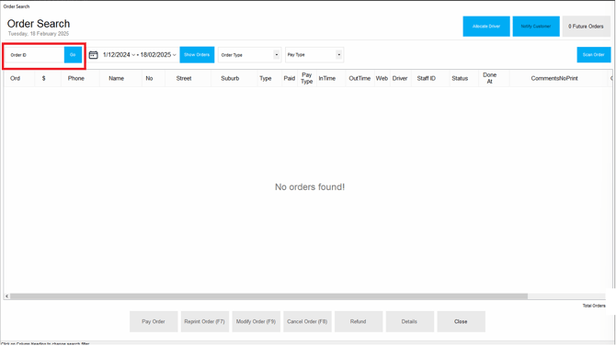The image size is (616, 346).
Task: Click the Reprint Order (F7) button
Action: (205, 321)
